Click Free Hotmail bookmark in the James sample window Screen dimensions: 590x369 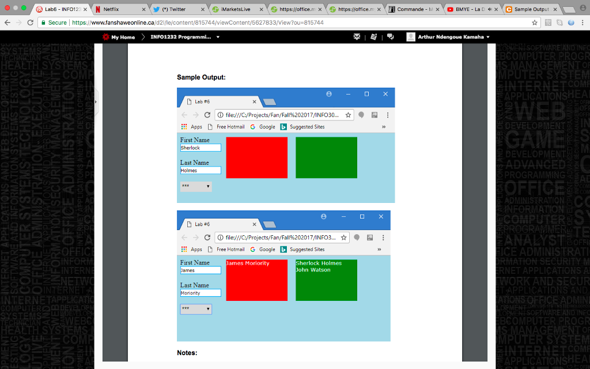[x=226, y=249]
